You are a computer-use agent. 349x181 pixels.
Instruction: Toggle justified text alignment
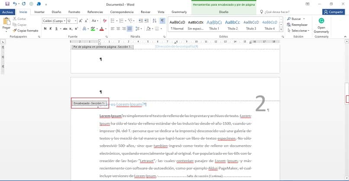coord(129,29)
